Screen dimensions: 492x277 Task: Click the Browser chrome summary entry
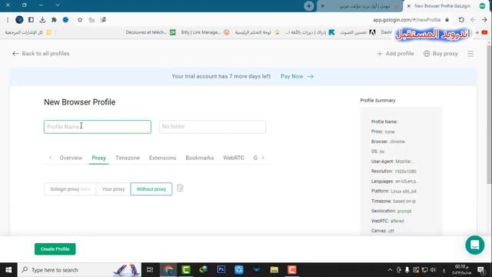(388, 142)
